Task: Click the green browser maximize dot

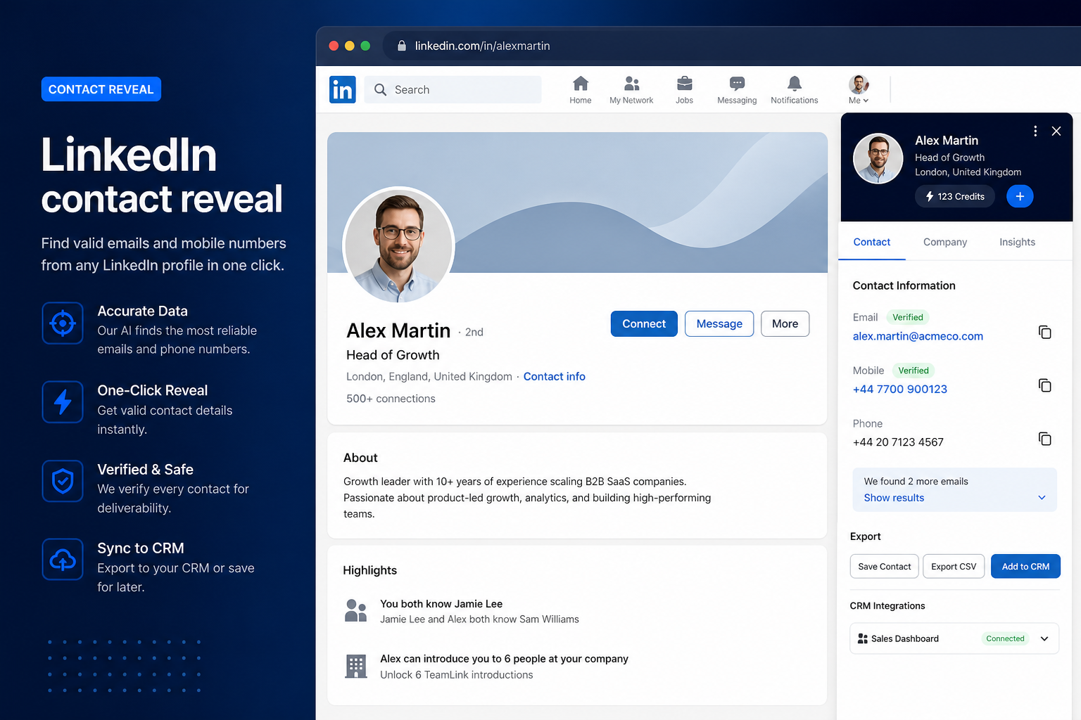Action: [x=365, y=46]
